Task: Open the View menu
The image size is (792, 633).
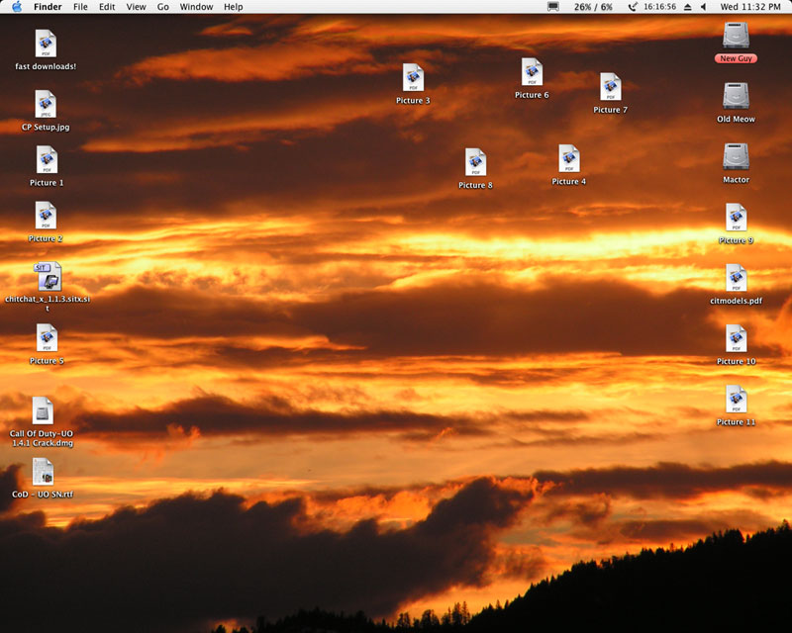Action: pyautogui.click(x=136, y=7)
